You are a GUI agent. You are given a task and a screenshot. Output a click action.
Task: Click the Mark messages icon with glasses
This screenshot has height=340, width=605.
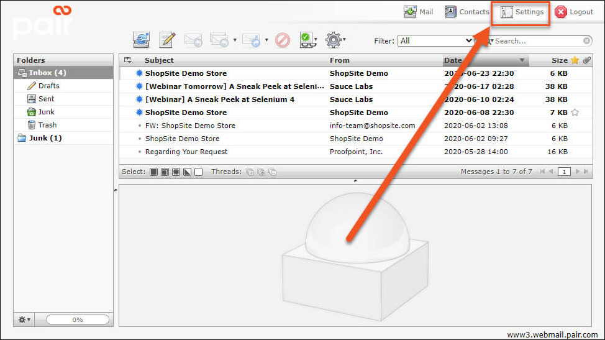(307, 40)
